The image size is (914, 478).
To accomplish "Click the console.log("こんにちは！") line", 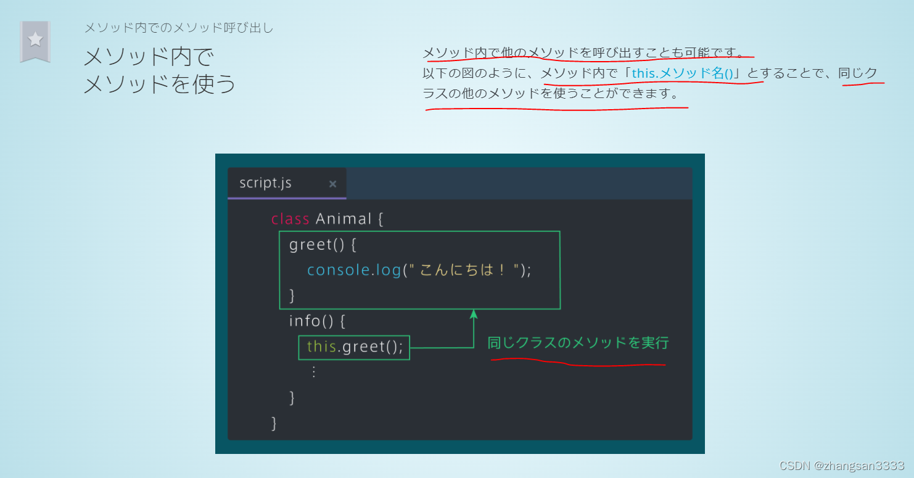I will [419, 270].
